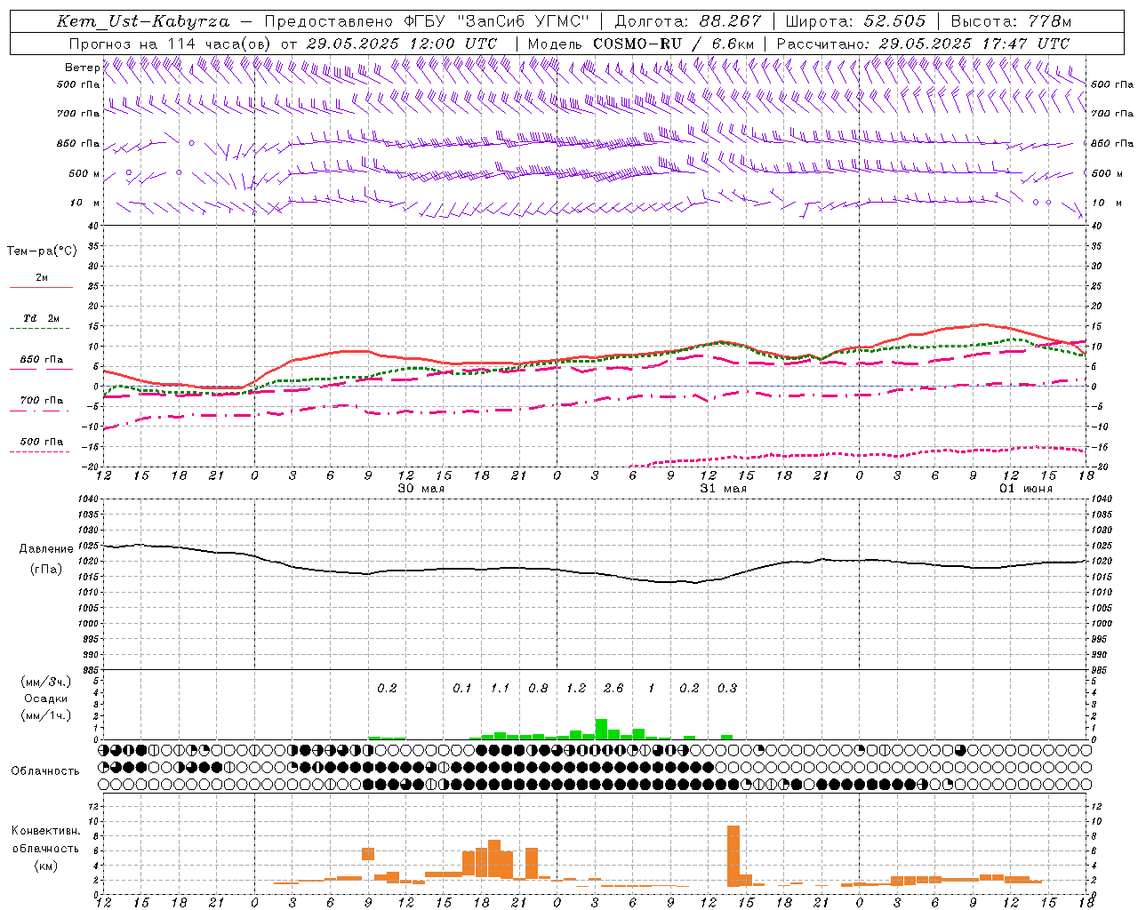The image size is (1138, 910).
Task: Select the elevation text Высота: 778м
Action: coord(1011,21)
